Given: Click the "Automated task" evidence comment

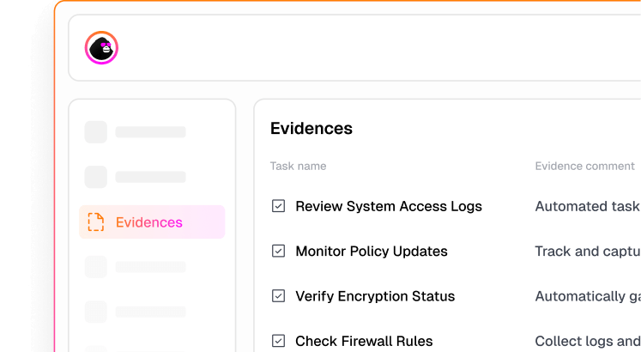Looking at the screenshot, I should (x=587, y=206).
